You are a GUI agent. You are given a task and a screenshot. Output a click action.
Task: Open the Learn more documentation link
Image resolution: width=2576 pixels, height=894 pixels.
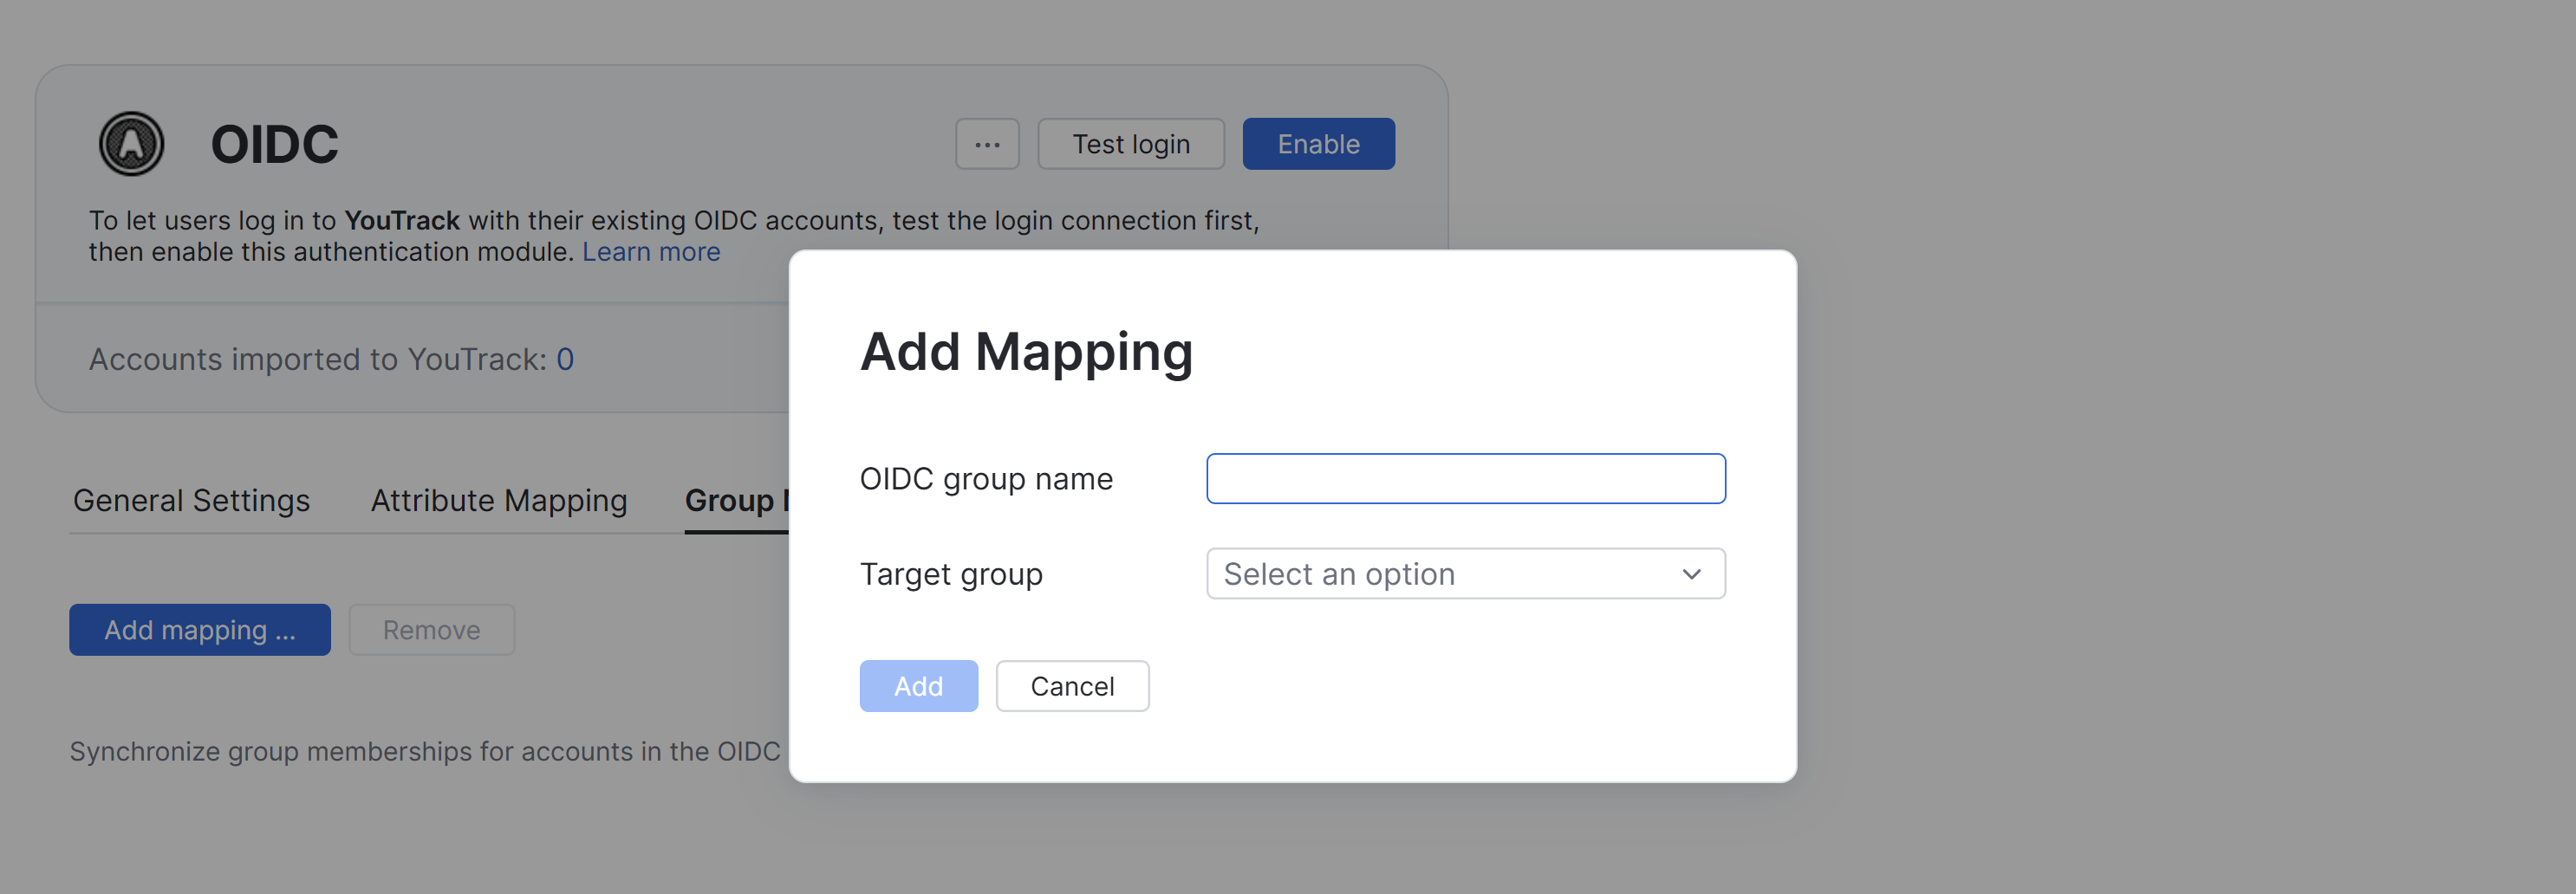(651, 251)
